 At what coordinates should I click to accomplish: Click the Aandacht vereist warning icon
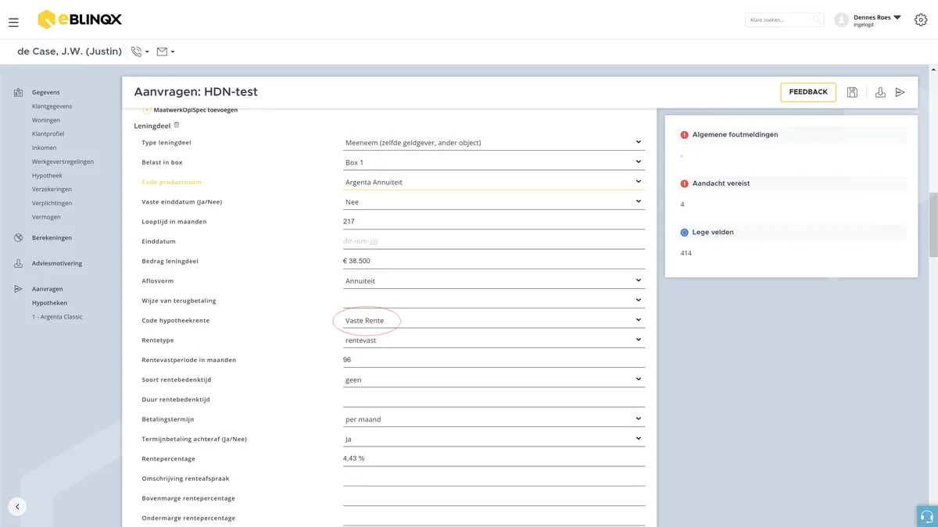(x=684, y=183)
